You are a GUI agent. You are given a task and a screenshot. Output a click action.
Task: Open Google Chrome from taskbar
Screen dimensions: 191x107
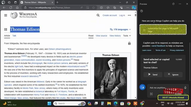coord(129,103)
